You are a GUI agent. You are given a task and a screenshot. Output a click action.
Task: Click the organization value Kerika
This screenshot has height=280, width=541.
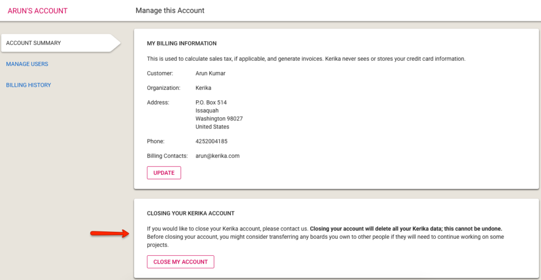click(x=203, y=88)
